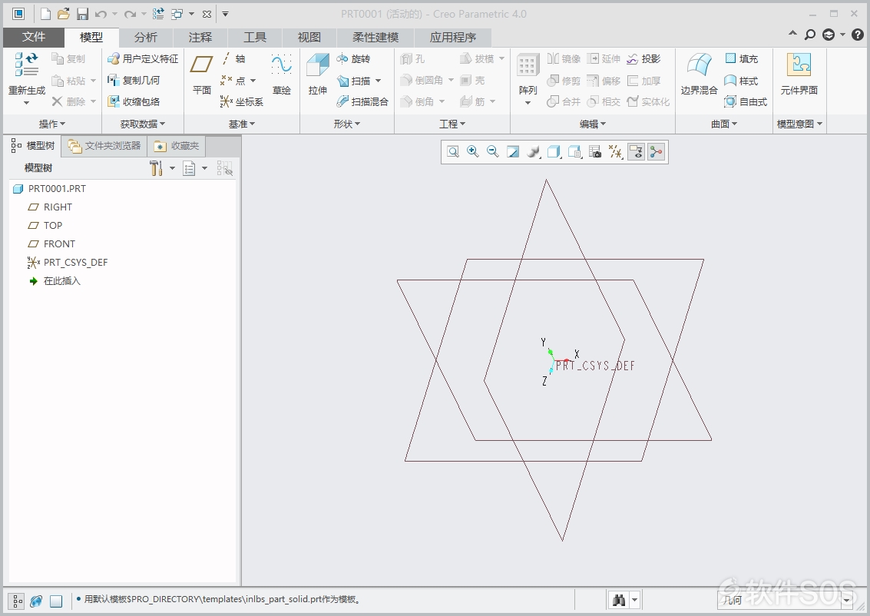This screenshot has height=616, width=870.
Task: Open file via folder icon
Action: [64, 14]
